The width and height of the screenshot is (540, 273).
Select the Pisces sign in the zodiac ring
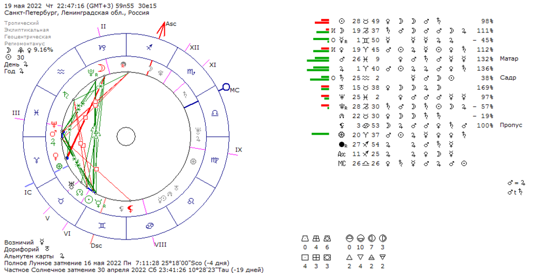tap(37, 112)
